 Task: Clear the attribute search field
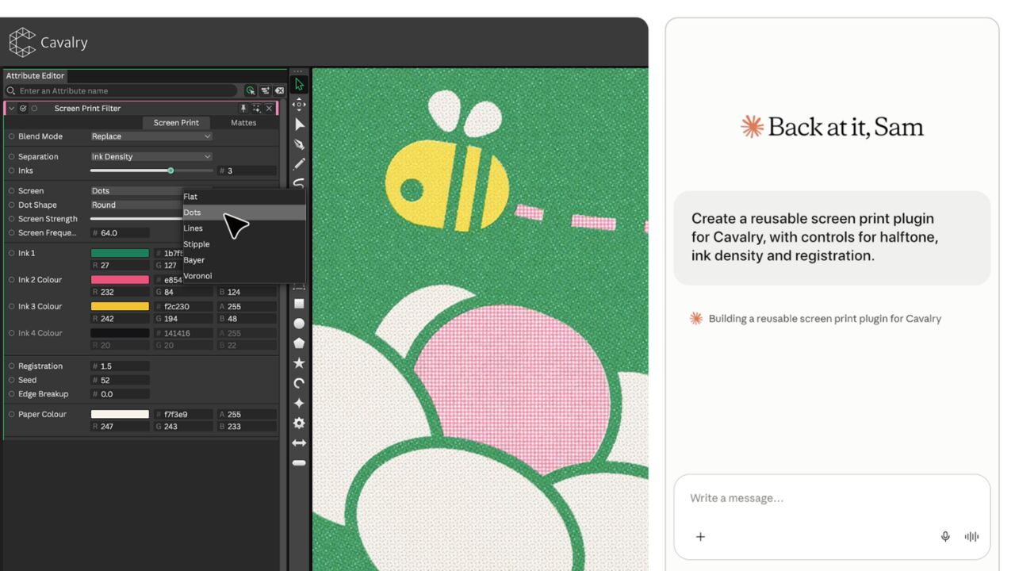(279, 91)
